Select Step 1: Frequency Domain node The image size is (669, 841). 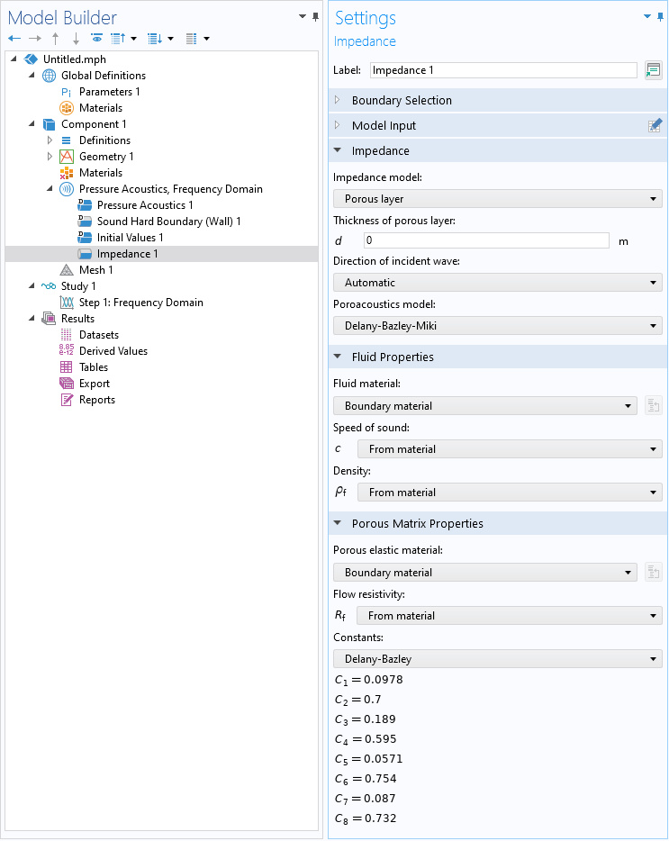click(141, 303)
